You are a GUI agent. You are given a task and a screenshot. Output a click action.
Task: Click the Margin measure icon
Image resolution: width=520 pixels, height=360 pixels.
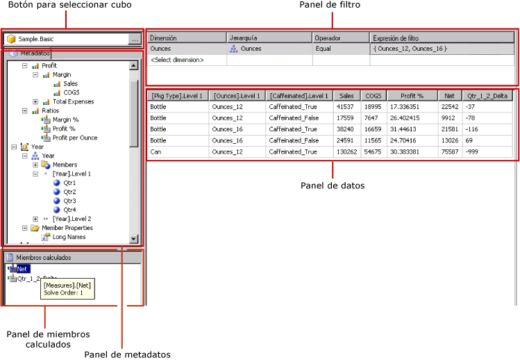click(x=46, y=75)
